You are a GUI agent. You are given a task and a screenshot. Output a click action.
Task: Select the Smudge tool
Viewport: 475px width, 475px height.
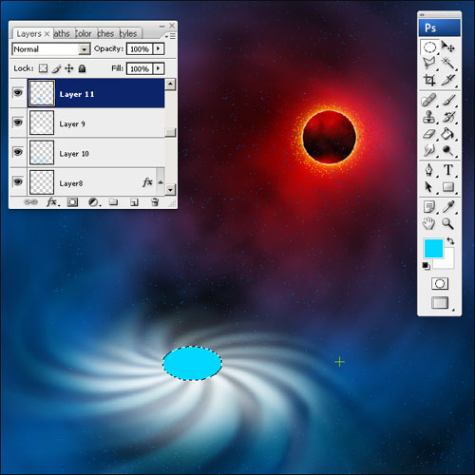[429, 150]
